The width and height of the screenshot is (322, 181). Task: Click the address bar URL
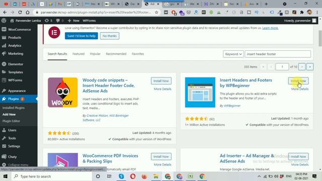96,12
